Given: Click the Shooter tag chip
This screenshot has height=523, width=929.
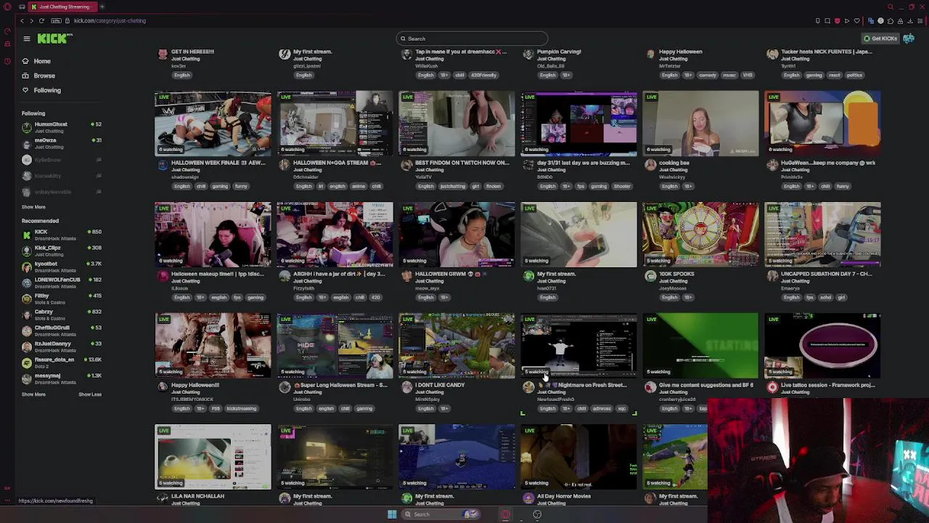Looking at the screenshot, I should [x=622, y=186].
